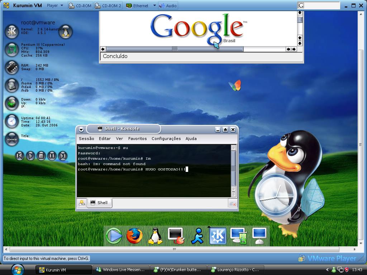Click the XMMS player icon
The image size is (367, 275).
(x=12, y=139)
